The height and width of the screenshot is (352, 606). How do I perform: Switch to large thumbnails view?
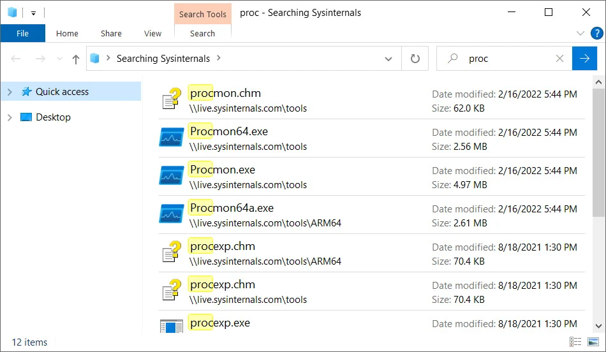point(593,342)
